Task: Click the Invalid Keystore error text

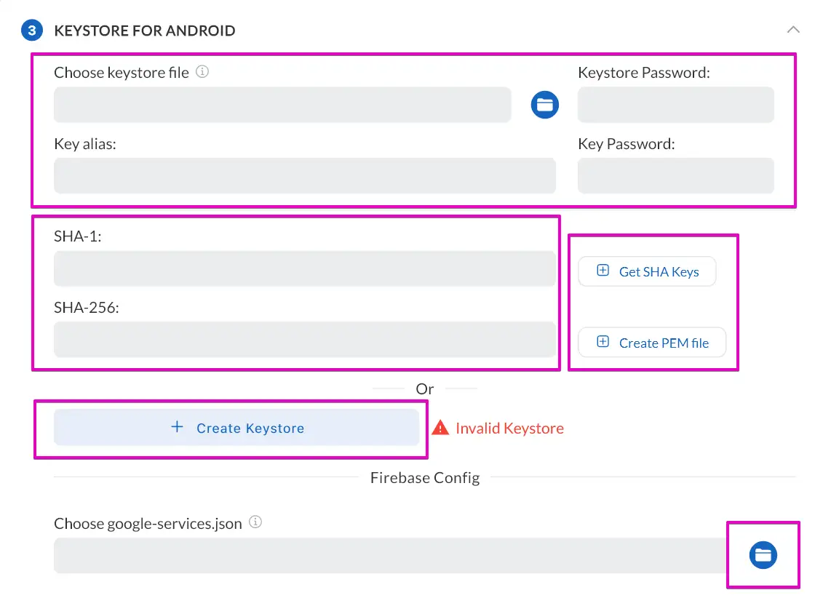Action: click(x=509, y=428)
